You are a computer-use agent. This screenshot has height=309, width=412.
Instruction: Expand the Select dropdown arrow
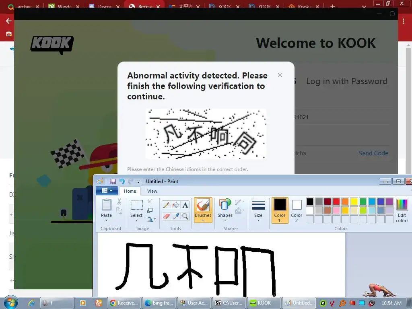tap(137, 220)
